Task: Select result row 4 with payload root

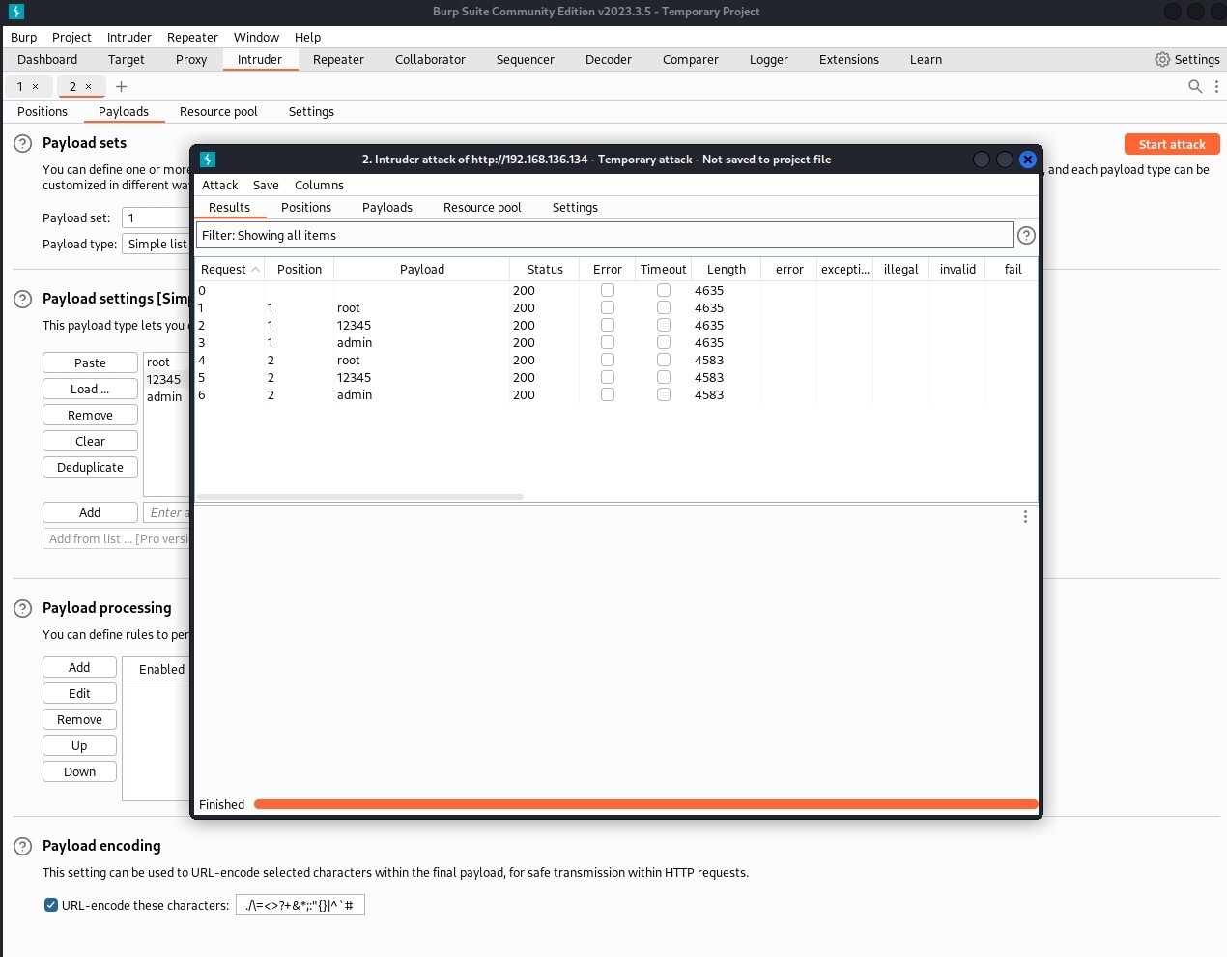Action: coord(616,361)
